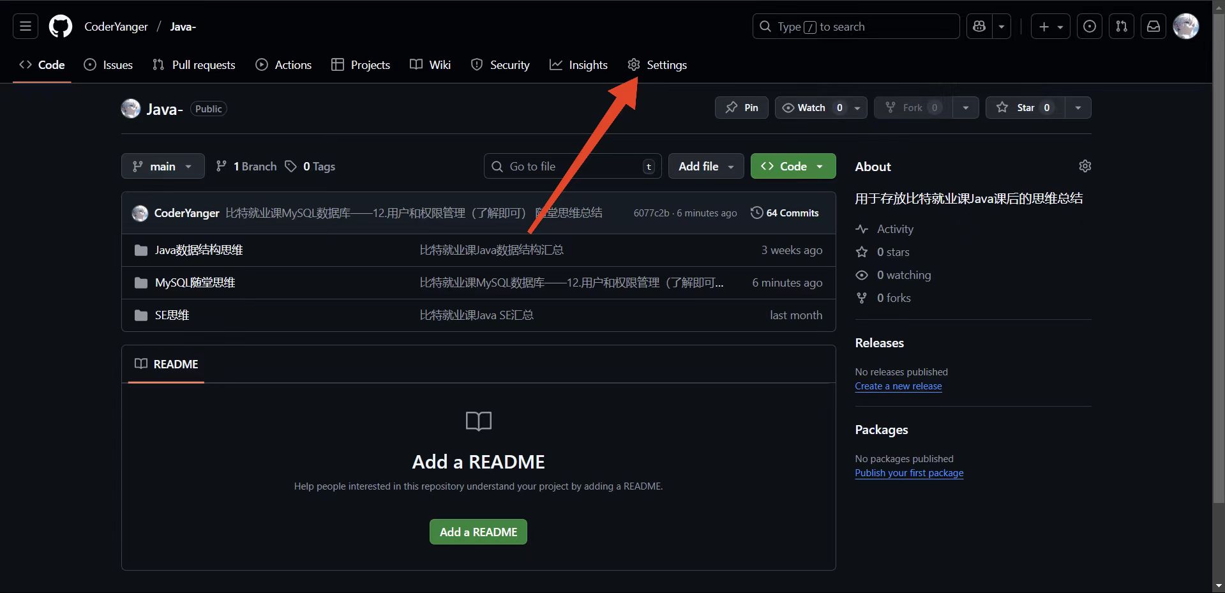
Task: View 0 forks link
Action: (883, 298)
